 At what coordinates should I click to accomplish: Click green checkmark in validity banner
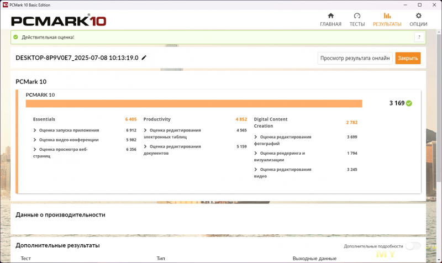16,37
